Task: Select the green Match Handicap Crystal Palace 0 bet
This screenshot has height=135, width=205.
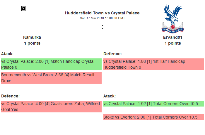Action: click(x=51, y=64)
